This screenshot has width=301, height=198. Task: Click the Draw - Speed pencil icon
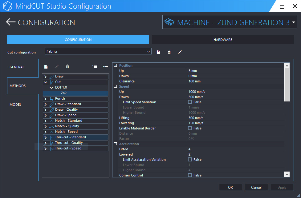(52, 116)
